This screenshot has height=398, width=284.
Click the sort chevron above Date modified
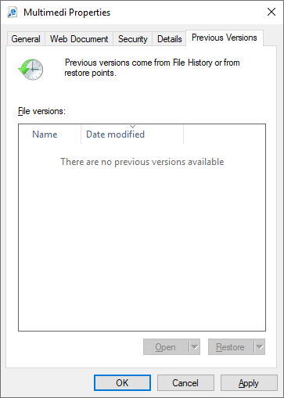pos(132,127)
